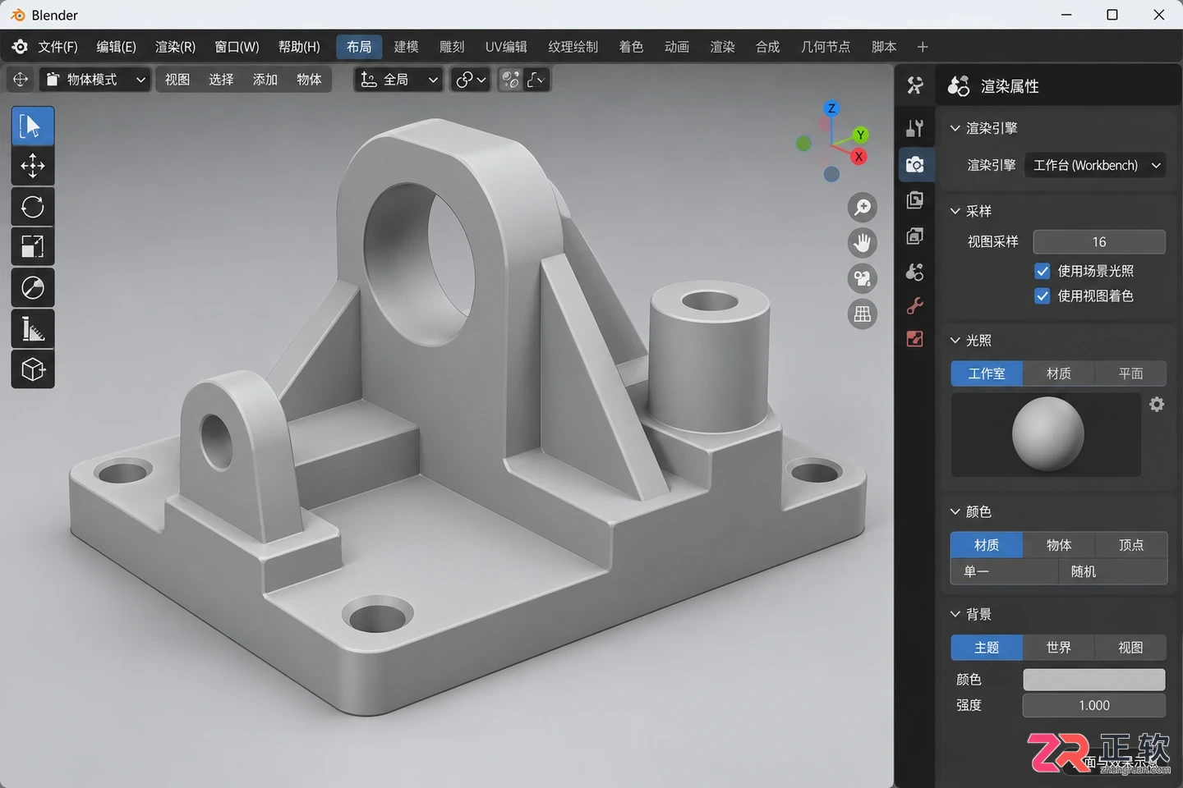Open the 全局 transform orientation dropdown
Image resolution: width=1183 pixels, height=788 pixels.
(x=399, y=80)
